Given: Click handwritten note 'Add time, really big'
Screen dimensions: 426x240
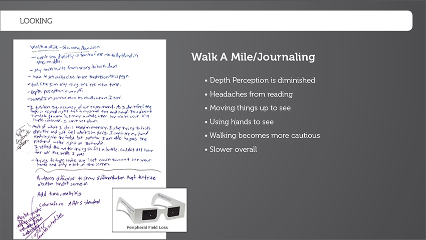Looking at the screenshot, I should (60, 193).
